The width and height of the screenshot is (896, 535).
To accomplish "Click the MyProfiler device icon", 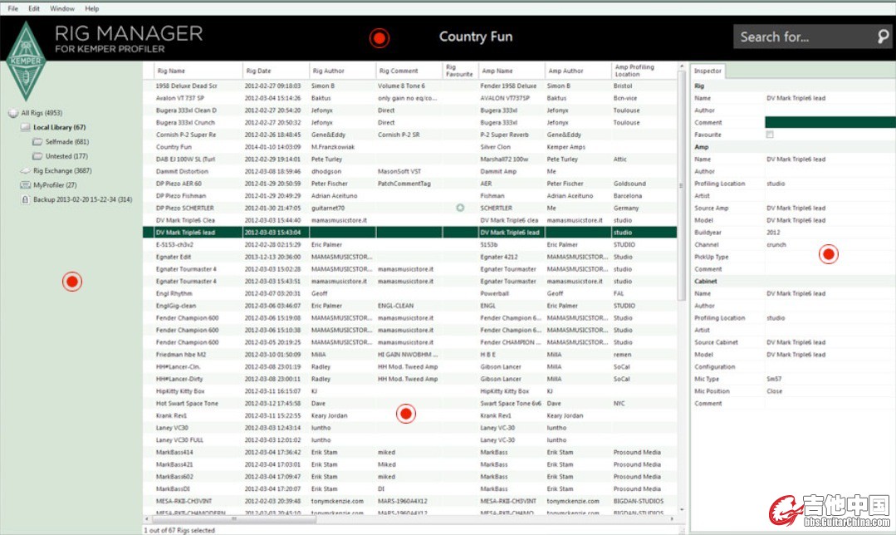I will (25, 185).
